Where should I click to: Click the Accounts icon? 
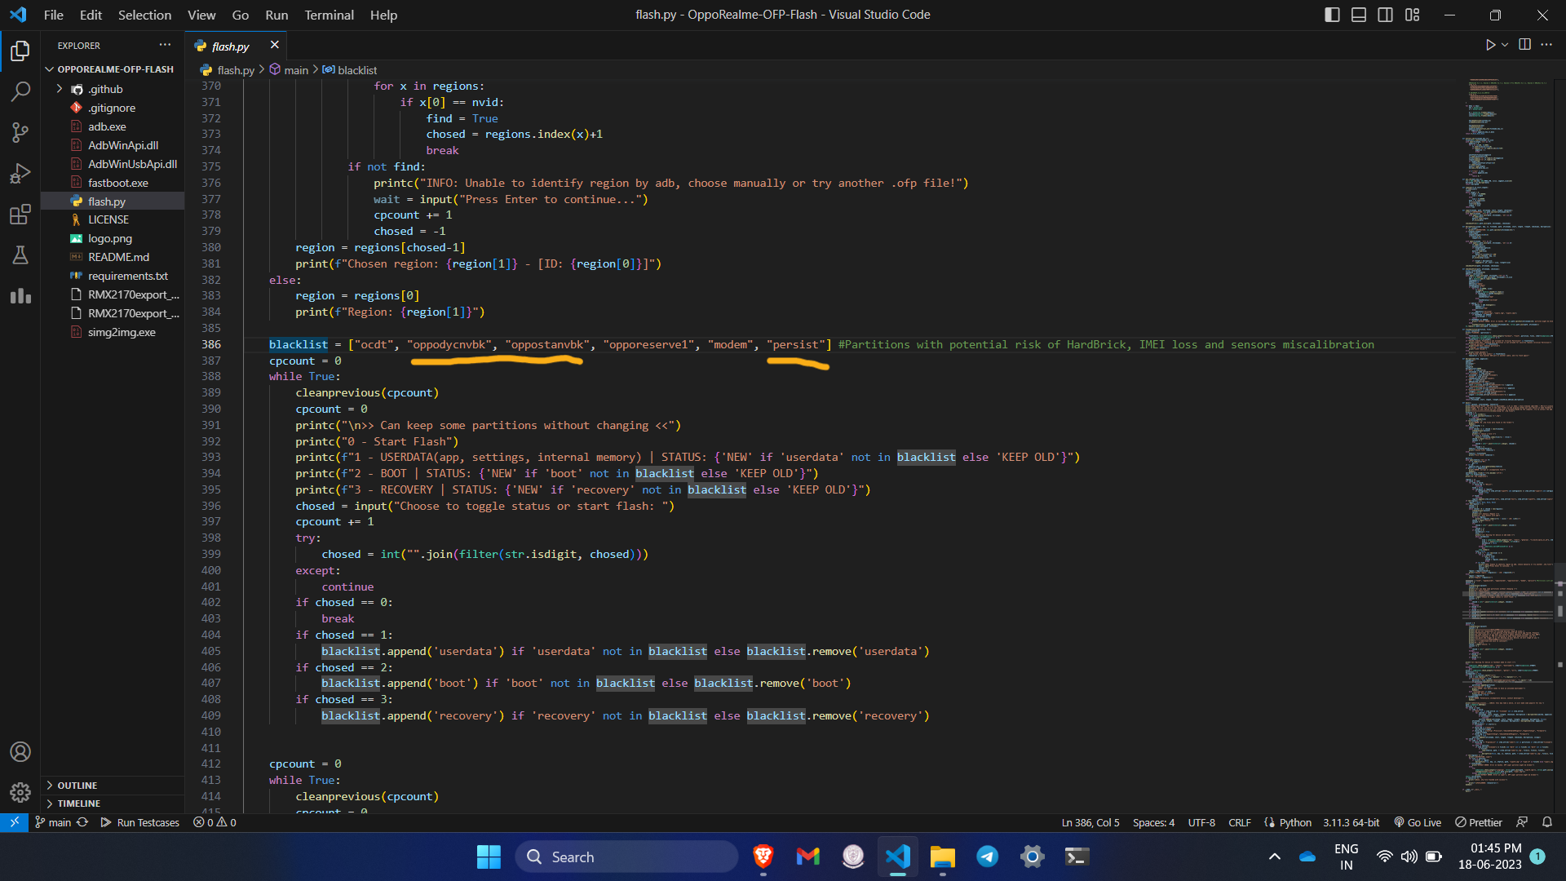20,751
